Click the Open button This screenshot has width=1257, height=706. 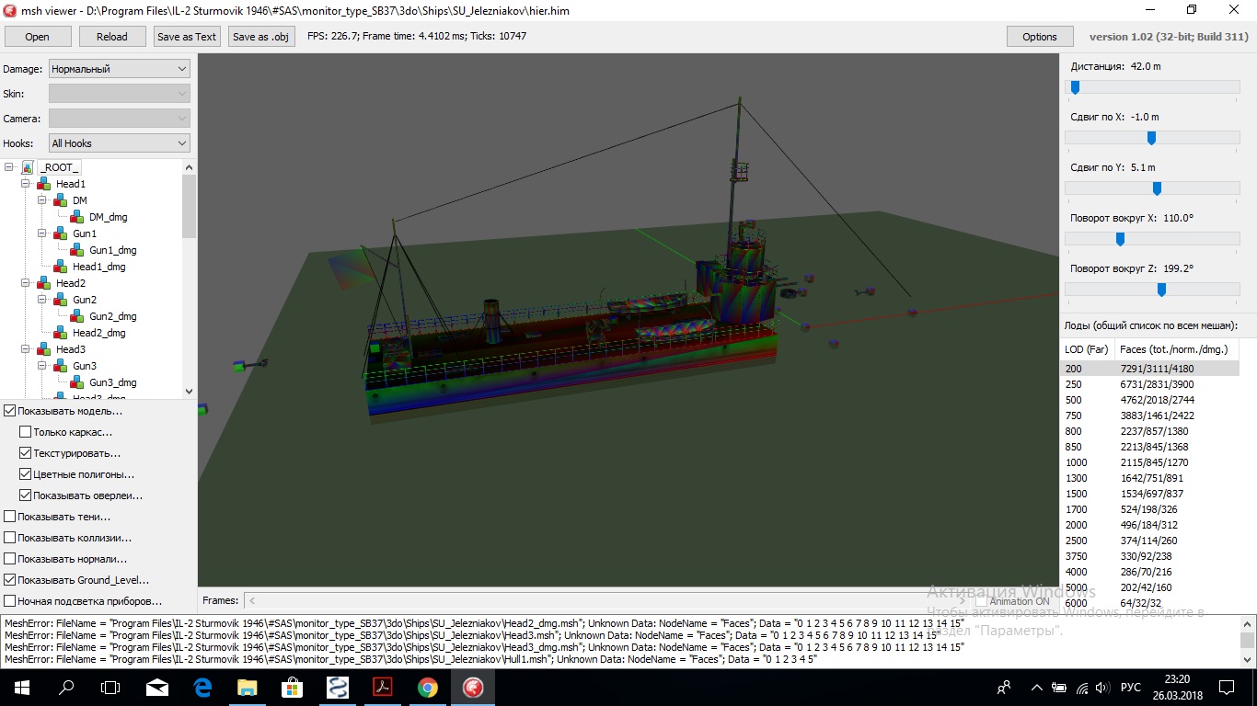click(38, 37)
